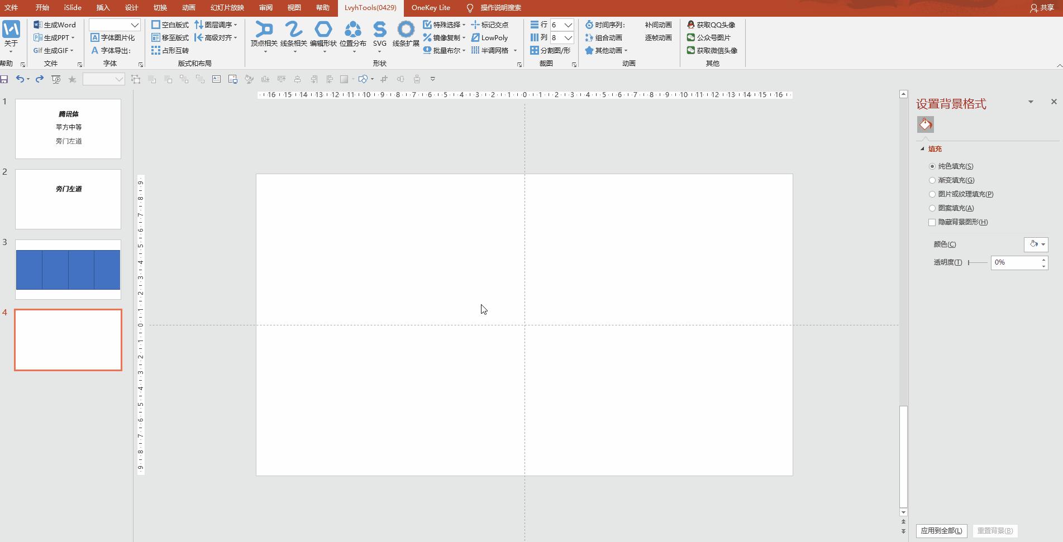Click the transparency percentage input field
The width and height of the screenshot is (1063, 542).
point(1016,262)
